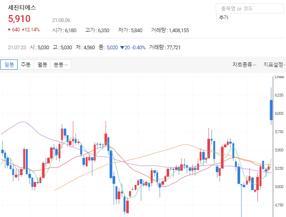Image resolution: width=286 pixels, height=217 pixels.
Task: Switch to the 월봉 monthly chart tab
Action: (x=42, y=64)
